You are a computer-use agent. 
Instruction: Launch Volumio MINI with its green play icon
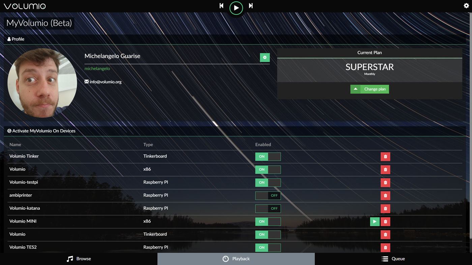(x=375, y=221)
